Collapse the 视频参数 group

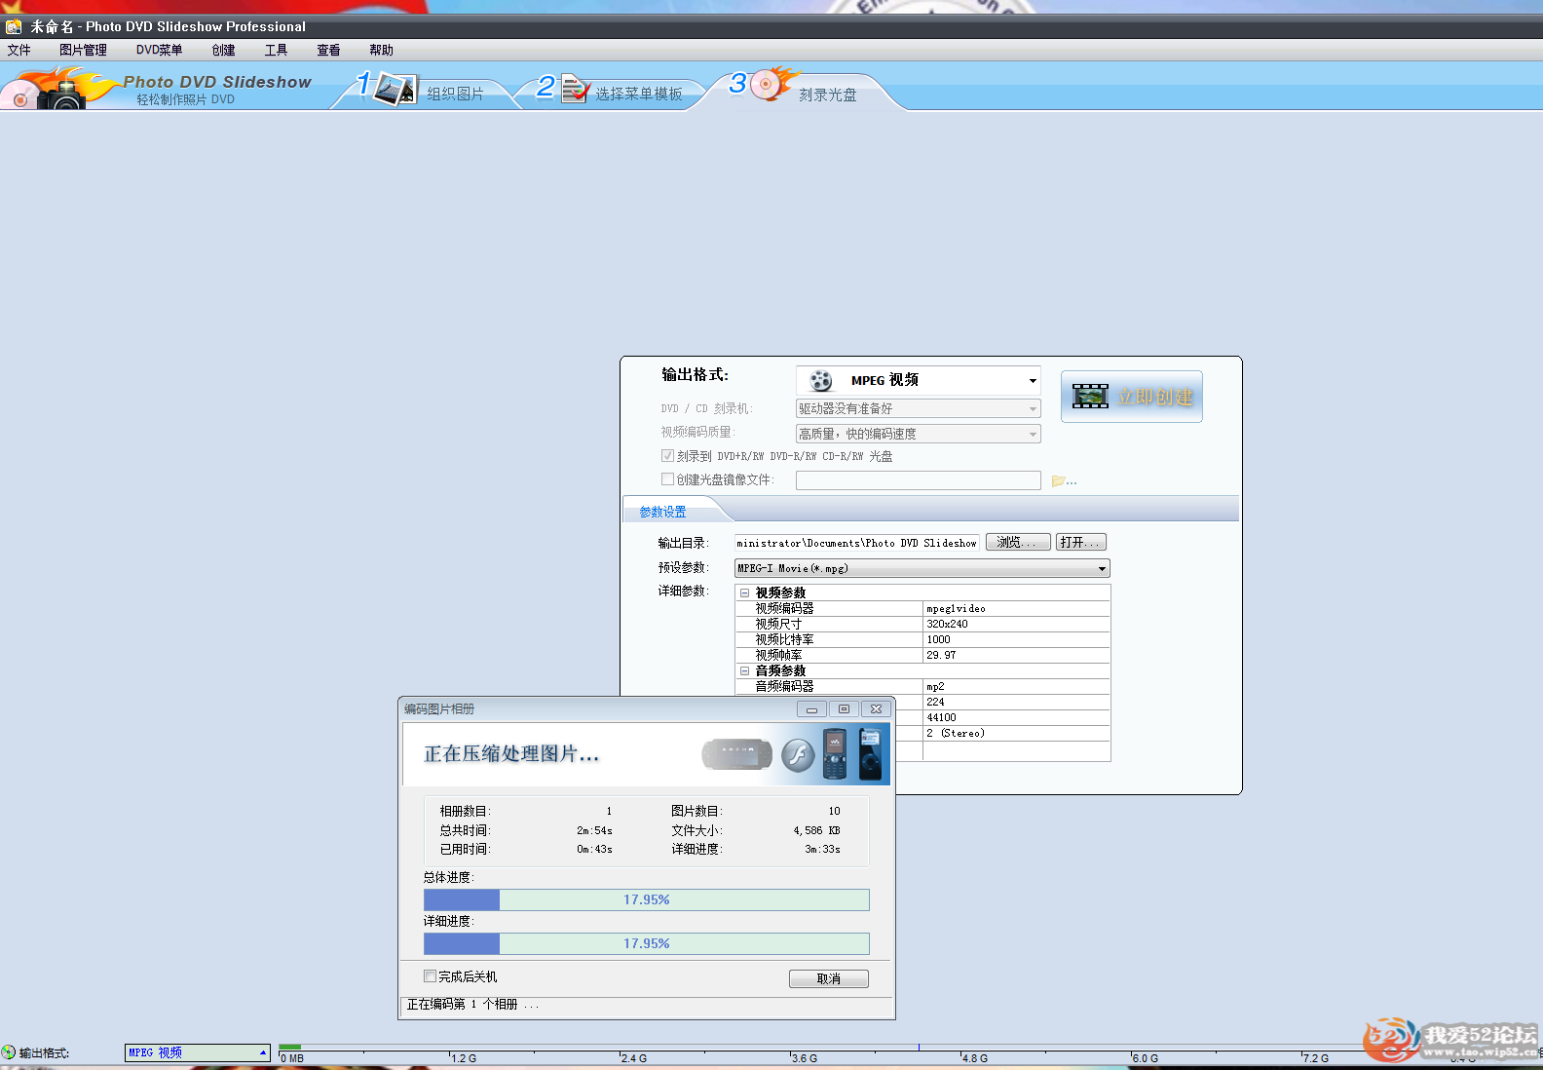(x=744, y=592)
